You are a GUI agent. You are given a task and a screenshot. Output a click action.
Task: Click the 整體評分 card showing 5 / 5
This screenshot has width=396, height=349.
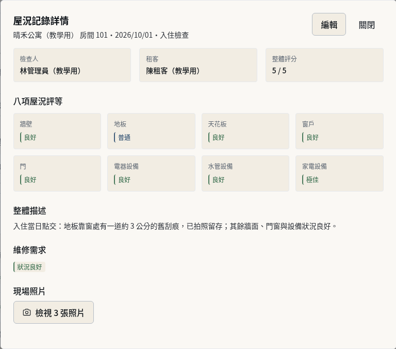click(324, 65)
